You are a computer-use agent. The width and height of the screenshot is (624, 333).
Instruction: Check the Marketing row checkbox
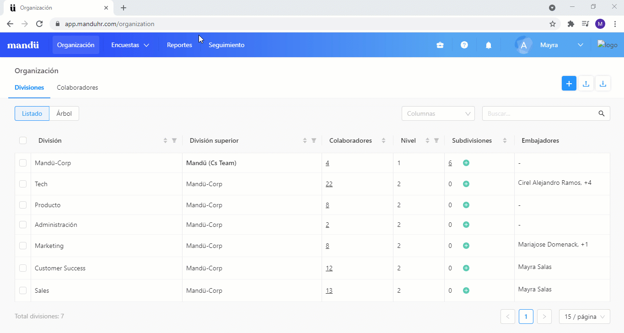click(23, 246)
